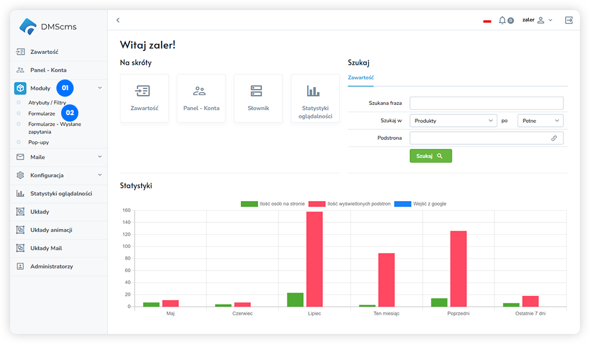Click the notification bell icon
This screenshot has width=590, height=344.
(x=502, y=20)
